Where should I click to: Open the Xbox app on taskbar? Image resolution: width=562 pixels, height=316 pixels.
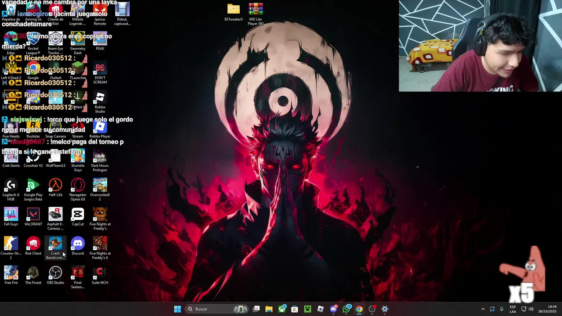(282, 309)
